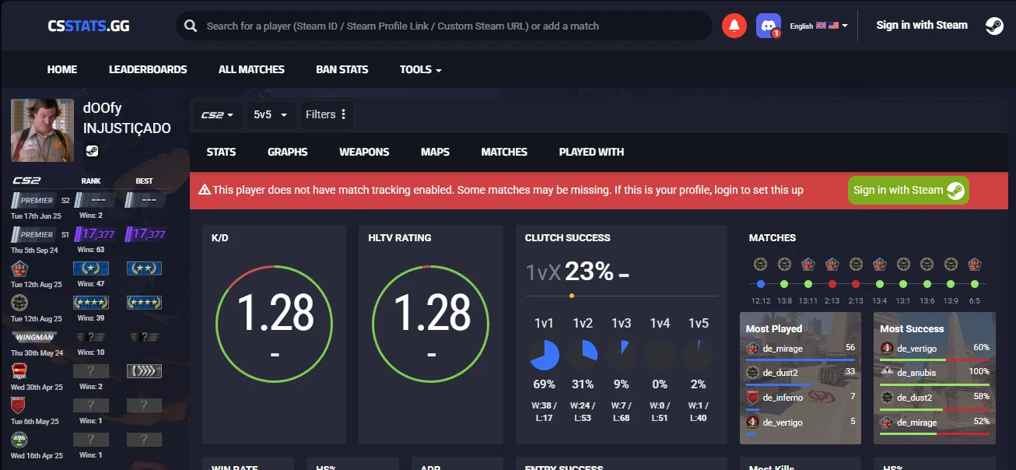
Task: Click the search magnifier icon
Action: pos(191,26)
